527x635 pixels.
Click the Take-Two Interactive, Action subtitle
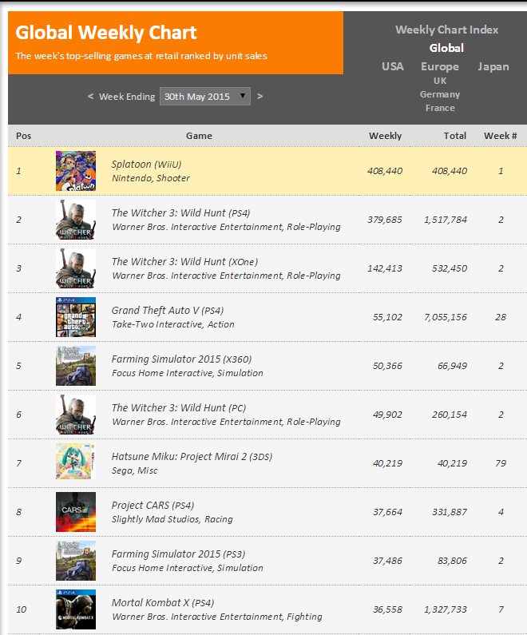point(172,324)
